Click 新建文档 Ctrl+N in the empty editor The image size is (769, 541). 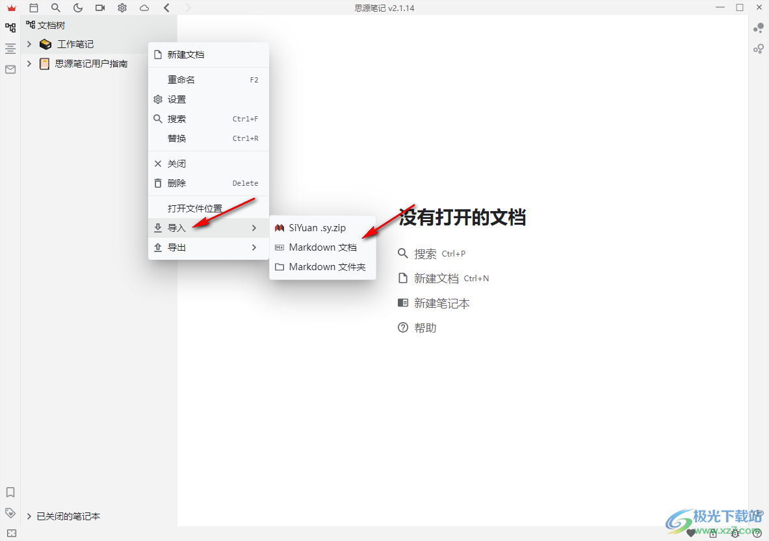[443, 279]
